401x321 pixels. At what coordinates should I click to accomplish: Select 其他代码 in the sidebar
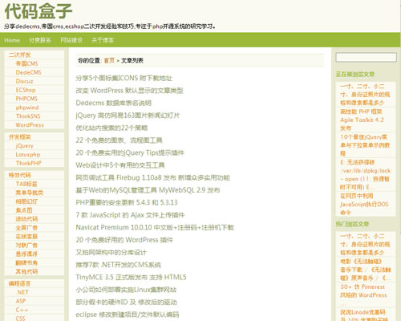click(26, 271)
